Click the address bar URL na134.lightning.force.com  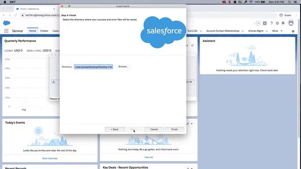[x=42, y=15]
